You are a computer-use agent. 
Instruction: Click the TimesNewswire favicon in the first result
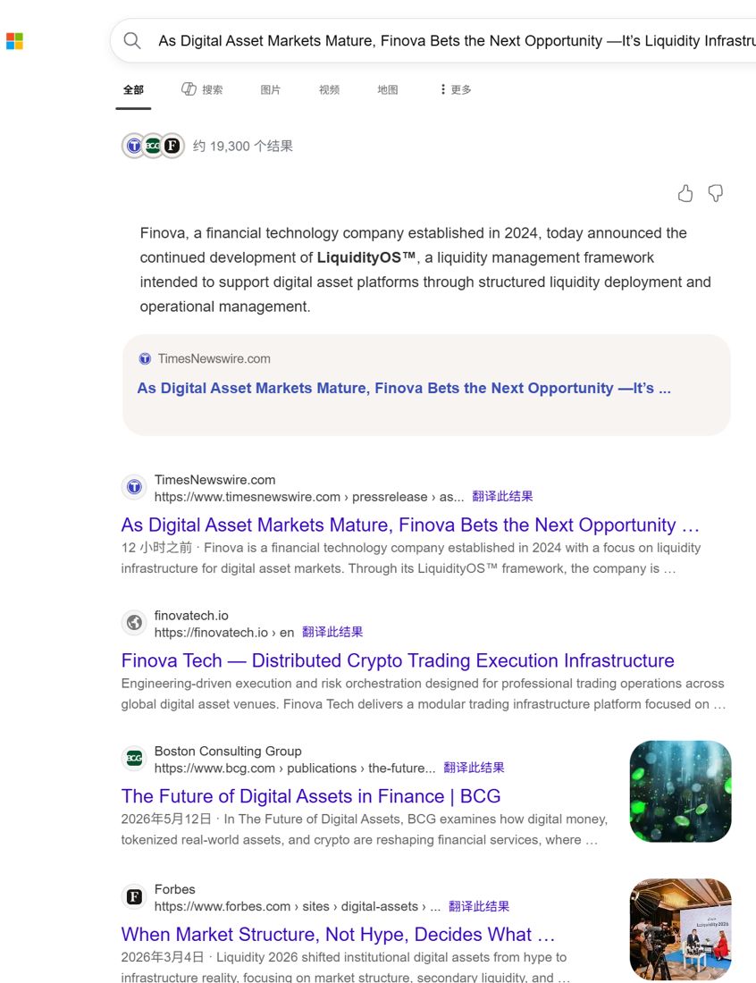tap(134, 487)
